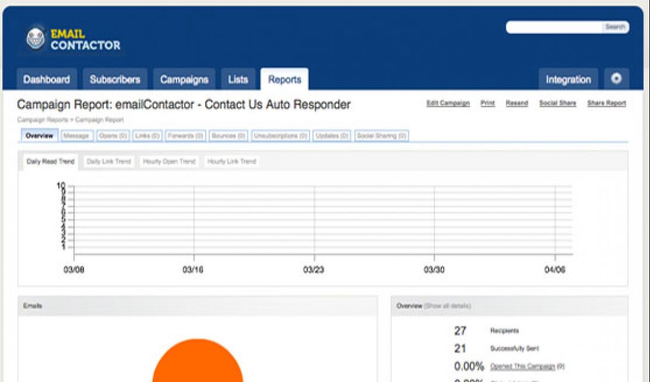Screen dimensions: 650x382
Task: Open the Dashboard tab
Action: (x=47, y=79)
